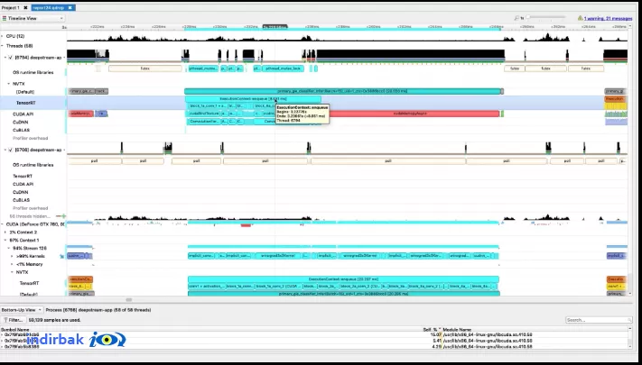The image size is (642, 365).
Task: Switch to the Project 1 tab
Action: [11, 8]
